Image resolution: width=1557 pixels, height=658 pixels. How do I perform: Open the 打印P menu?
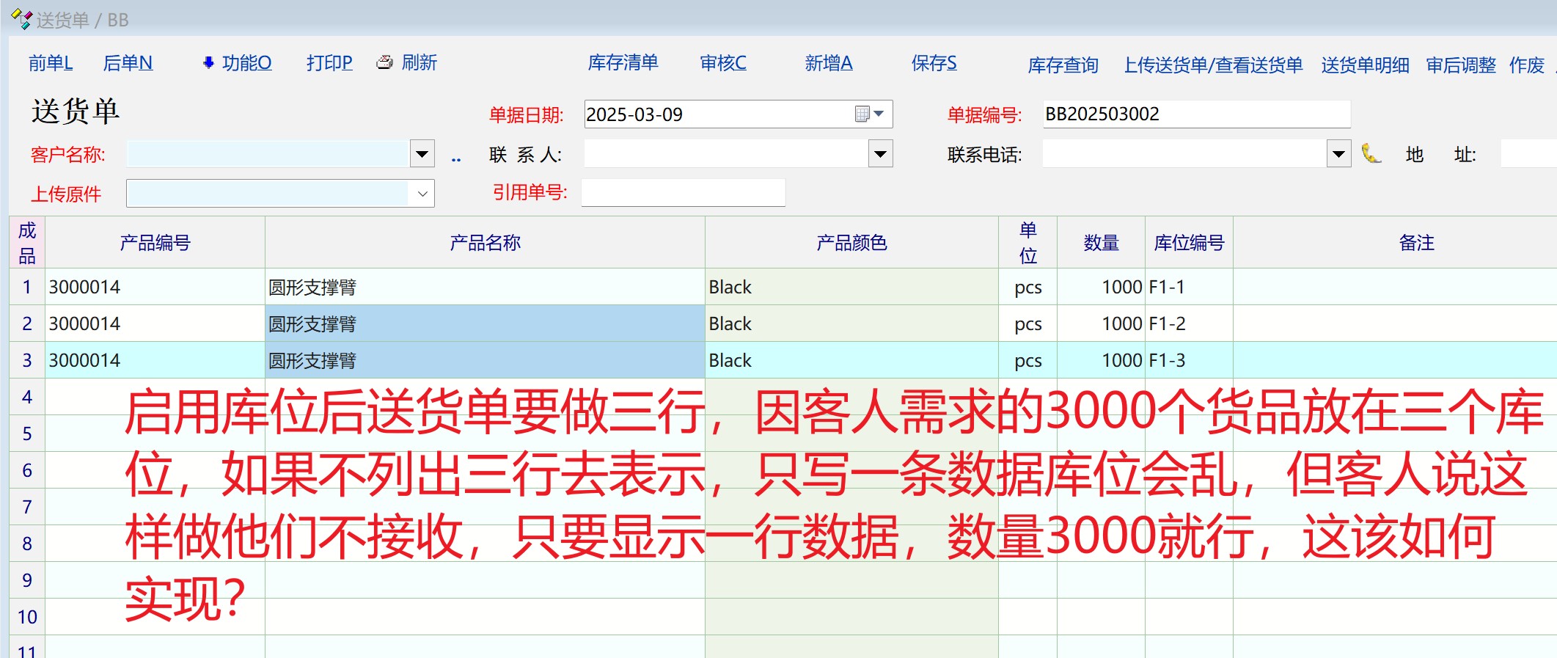click(329, 63)
